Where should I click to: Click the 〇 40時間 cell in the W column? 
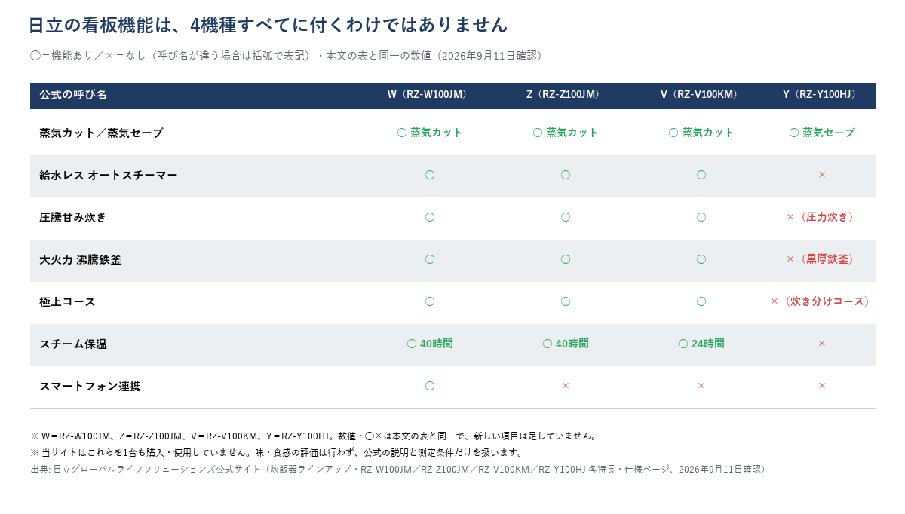coord(430,344)
